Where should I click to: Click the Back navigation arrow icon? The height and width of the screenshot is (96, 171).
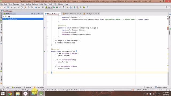pyautogui.click(x=36, y=7)
